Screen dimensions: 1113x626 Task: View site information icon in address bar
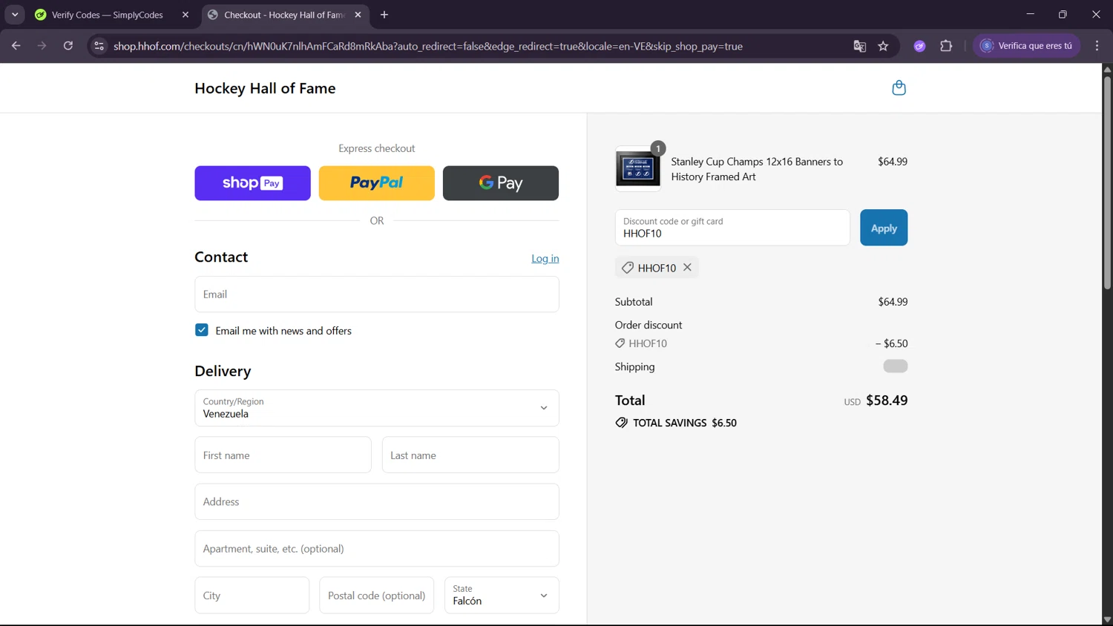tap(99, 46)
